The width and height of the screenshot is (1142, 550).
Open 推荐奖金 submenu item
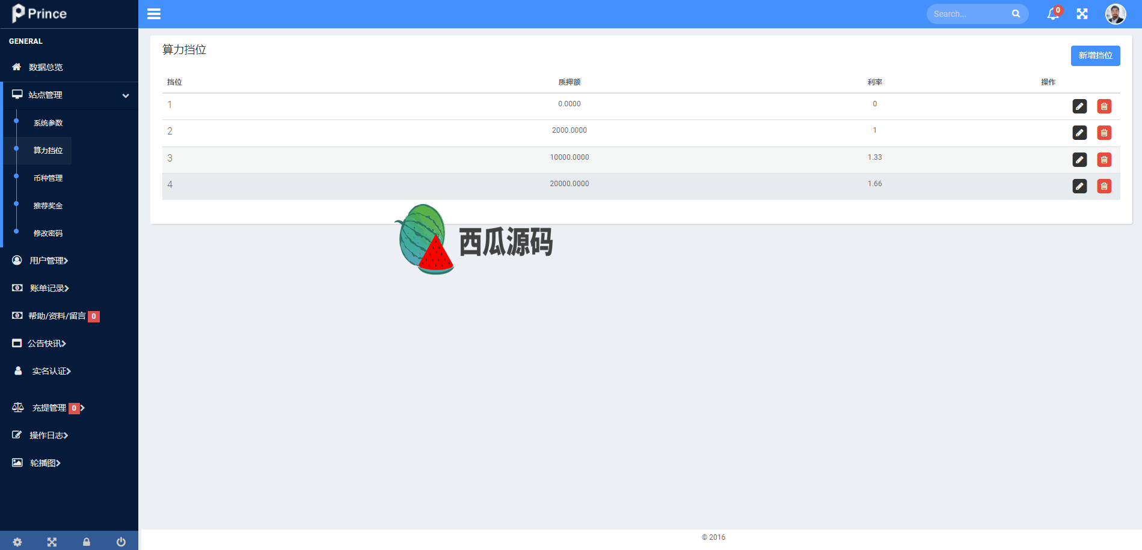pos(48,206)
